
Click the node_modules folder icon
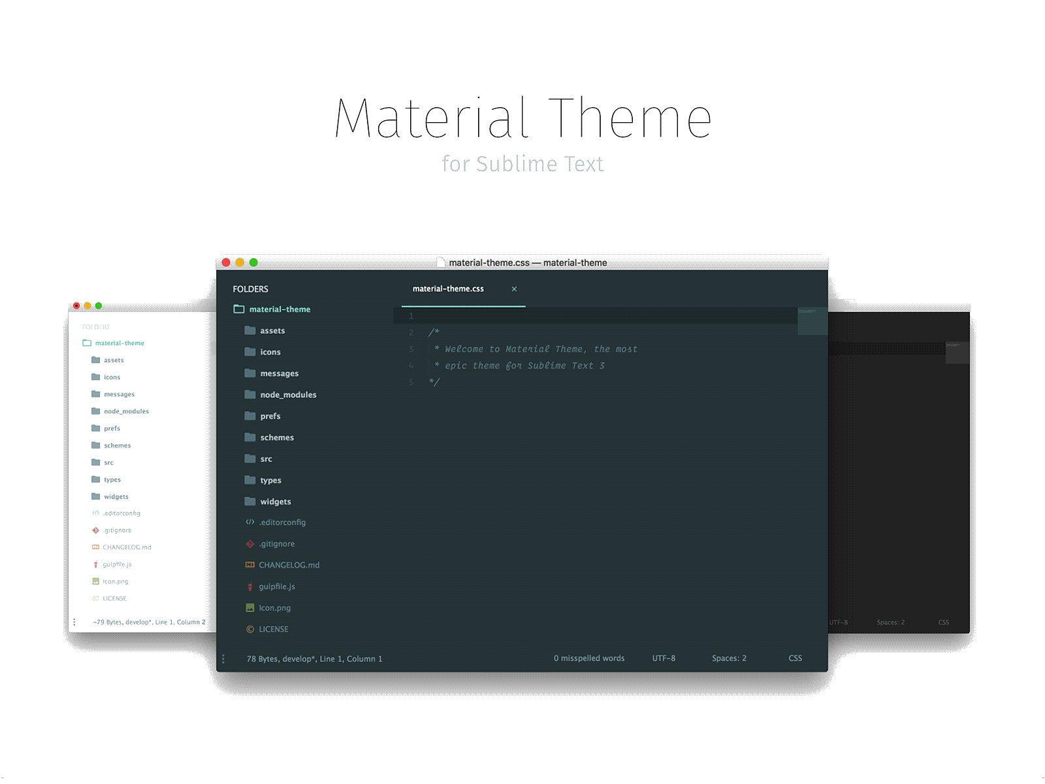pyautogui.click(x=251, y=395)
